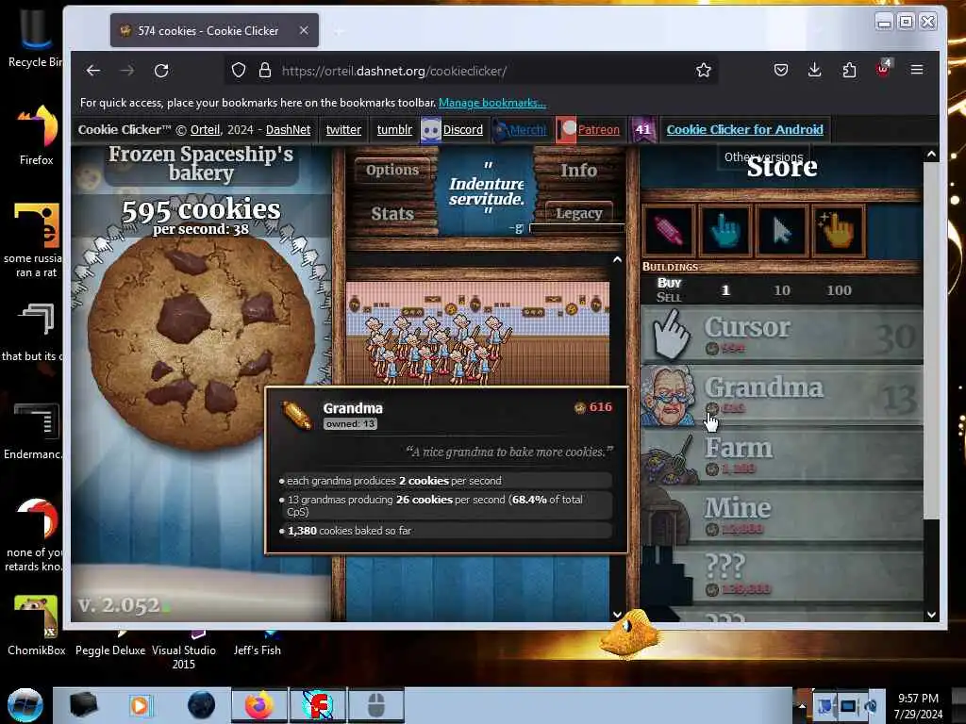Buy the blue hand cursor upgrade
The height and width of the screenshot is (724, 966).
[x=725, y=232]
